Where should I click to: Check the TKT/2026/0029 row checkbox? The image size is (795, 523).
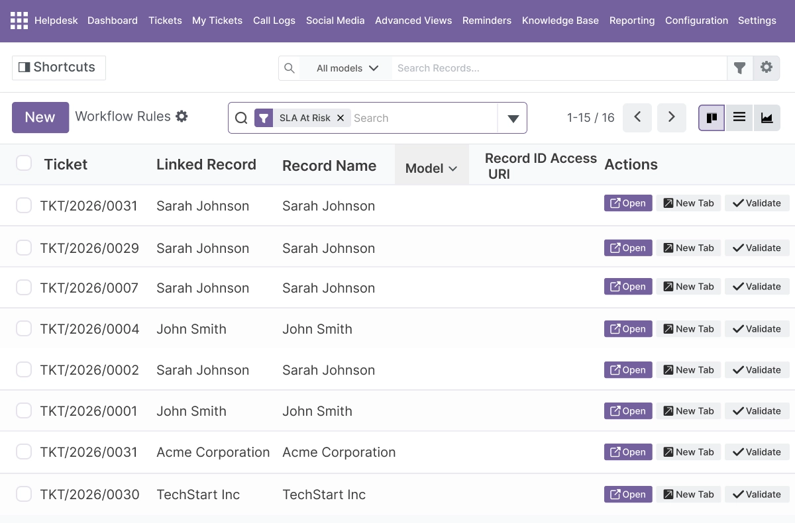click(x=24, y=248)
